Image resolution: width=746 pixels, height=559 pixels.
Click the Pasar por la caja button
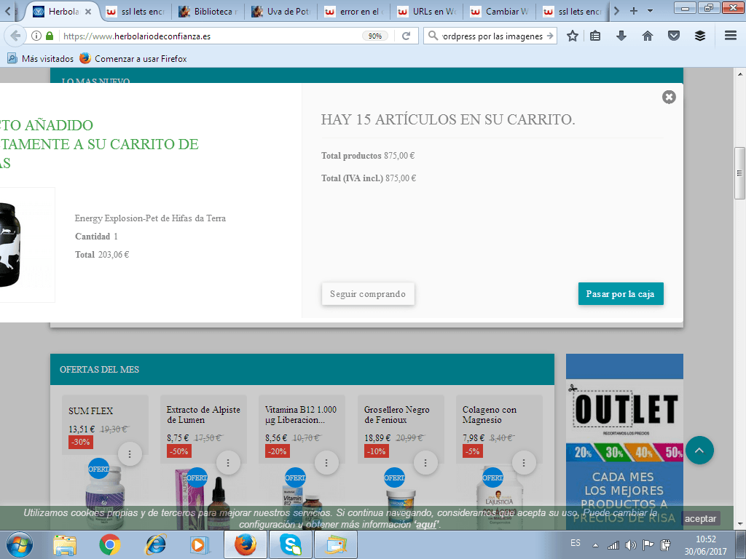(621, 294)
